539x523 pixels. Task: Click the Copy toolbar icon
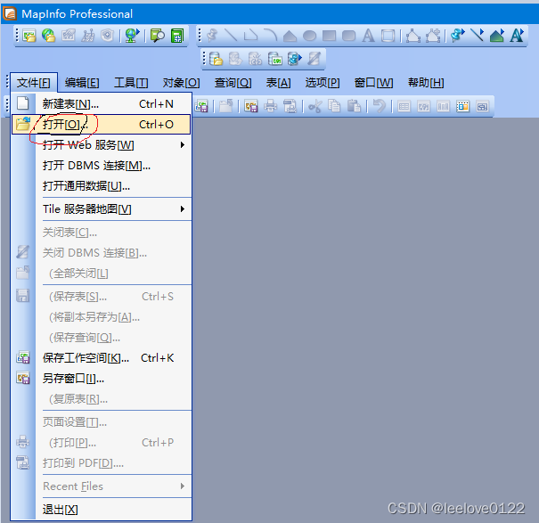(x=334, y=106)
